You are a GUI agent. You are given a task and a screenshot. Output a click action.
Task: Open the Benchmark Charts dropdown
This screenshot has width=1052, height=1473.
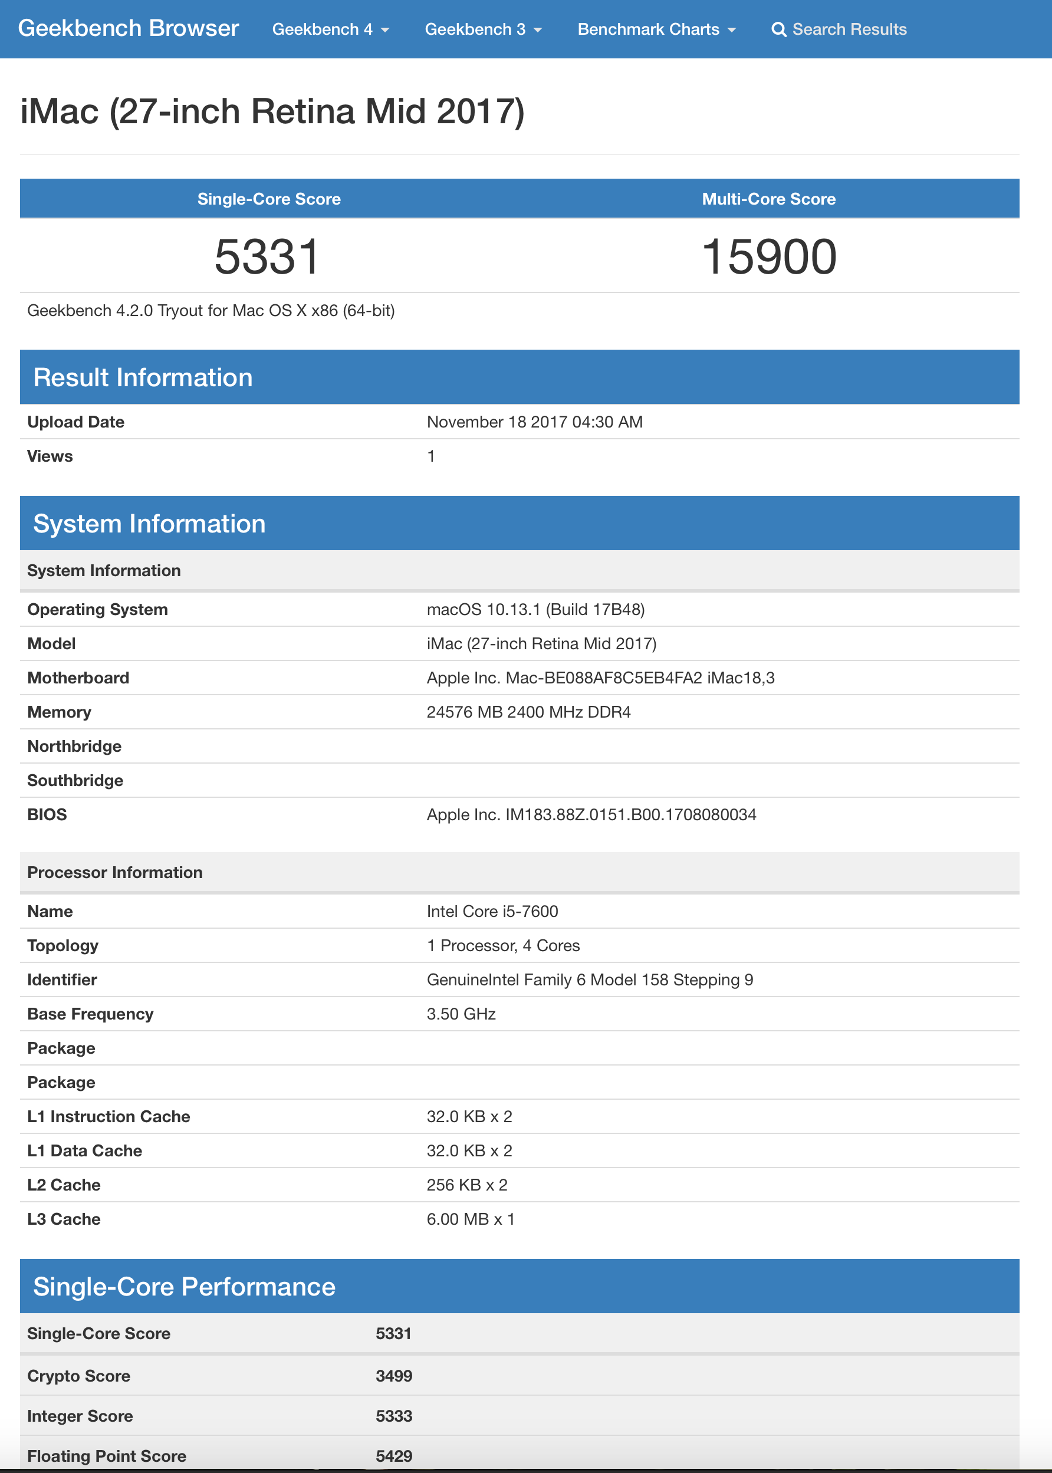656,29
